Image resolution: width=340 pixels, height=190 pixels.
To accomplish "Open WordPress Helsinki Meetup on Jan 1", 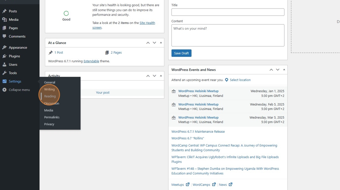I will click(x=199, y=91).
